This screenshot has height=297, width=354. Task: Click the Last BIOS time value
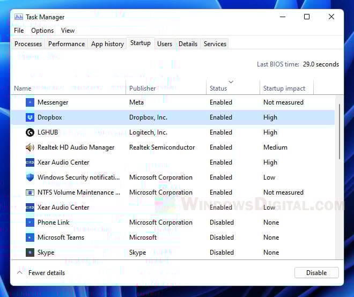321,64
